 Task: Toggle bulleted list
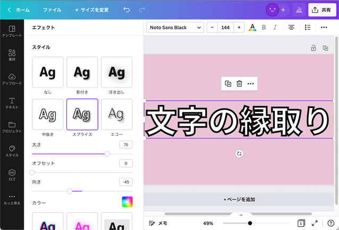click(x=308, y=28)
